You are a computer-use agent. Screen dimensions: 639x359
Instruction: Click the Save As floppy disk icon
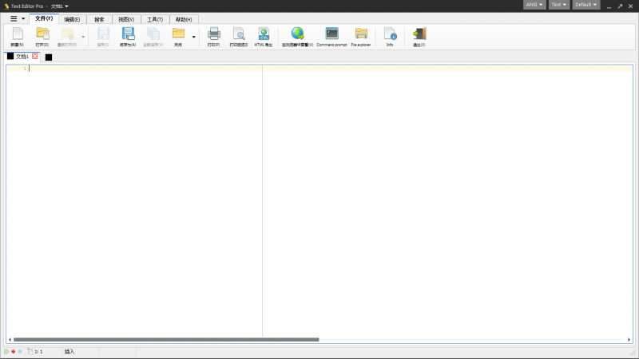click(128, 34)
